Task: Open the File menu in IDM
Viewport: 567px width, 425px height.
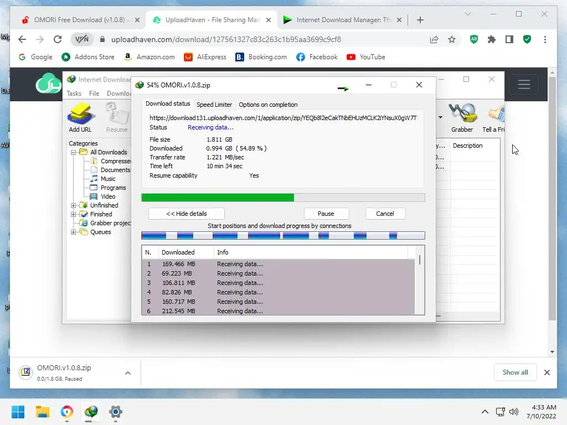Action: [x=94, y=93]
